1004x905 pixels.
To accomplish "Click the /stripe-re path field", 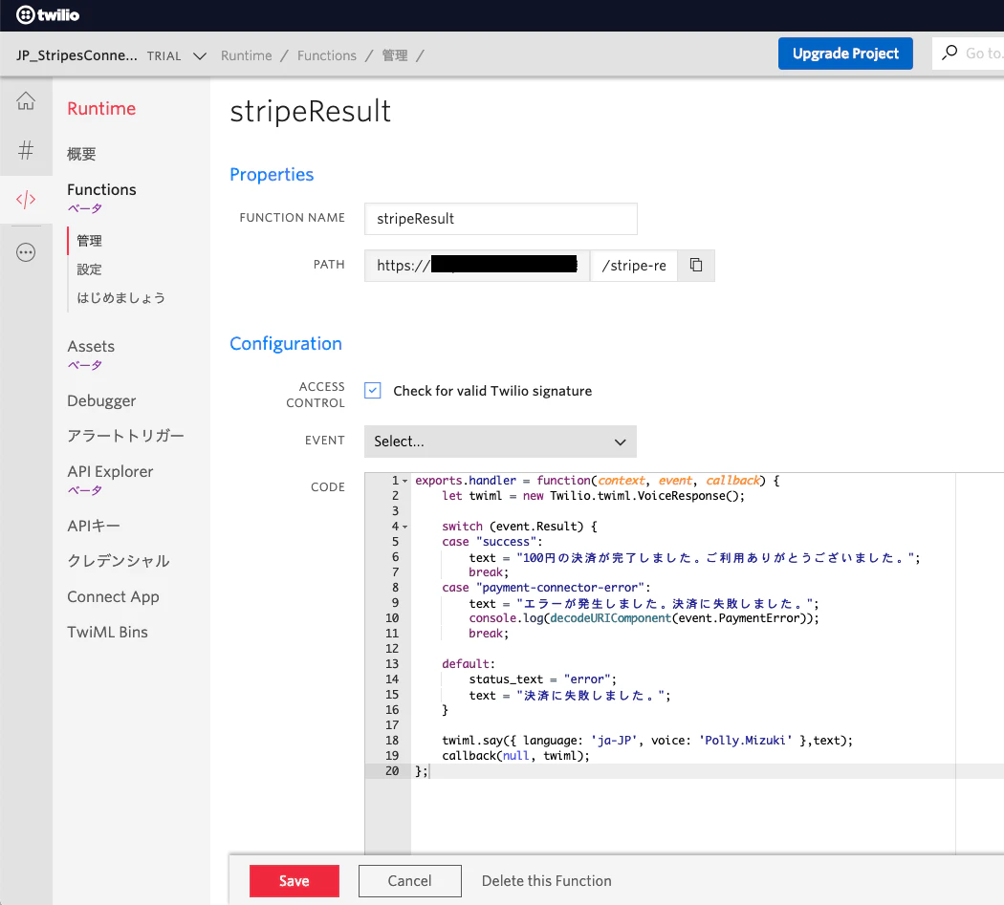I will click(633, 266).
